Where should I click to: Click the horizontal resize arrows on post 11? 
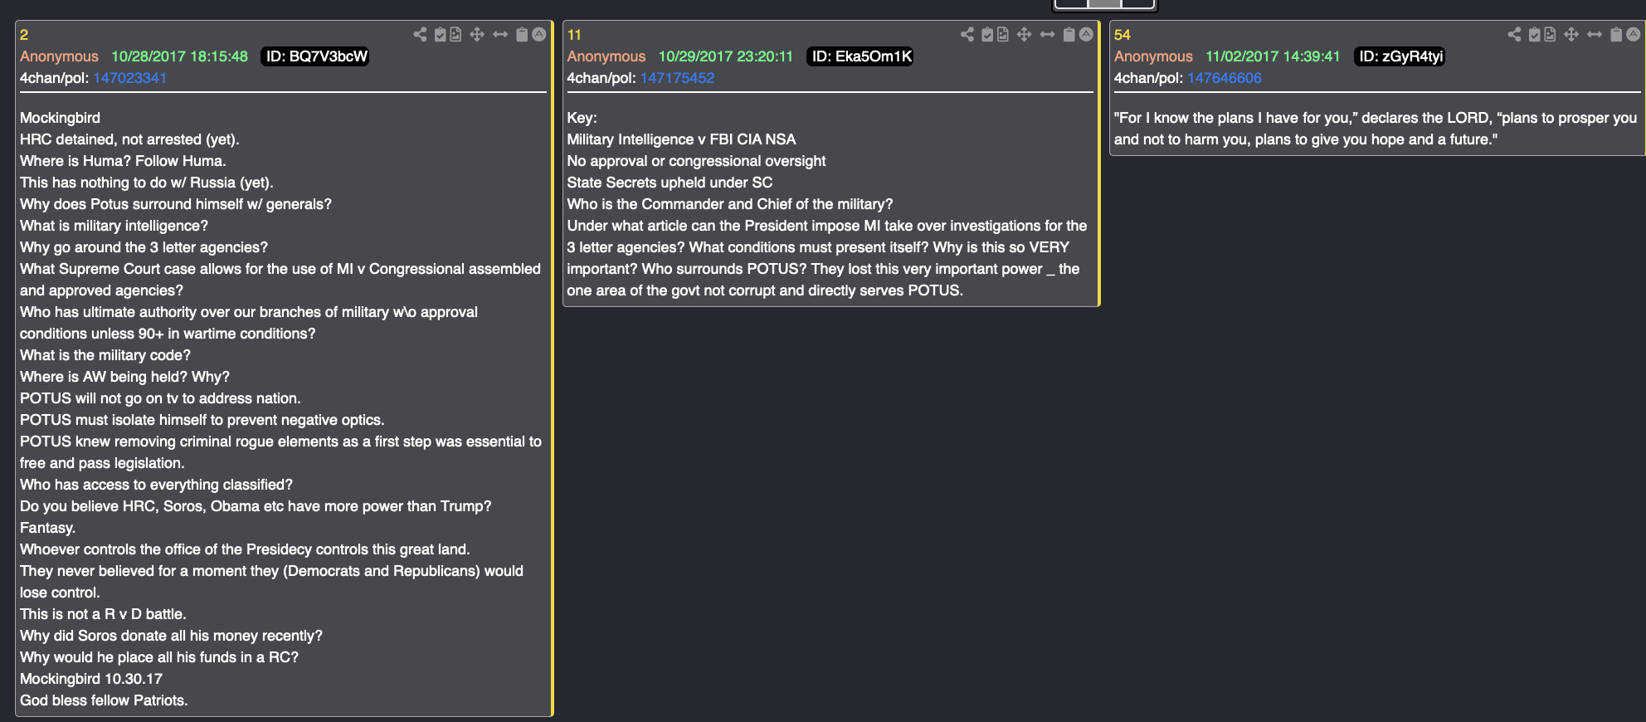1047,34
